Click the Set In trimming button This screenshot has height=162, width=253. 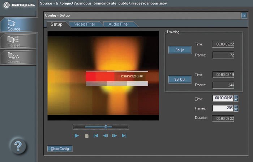[x=180, y=50]
